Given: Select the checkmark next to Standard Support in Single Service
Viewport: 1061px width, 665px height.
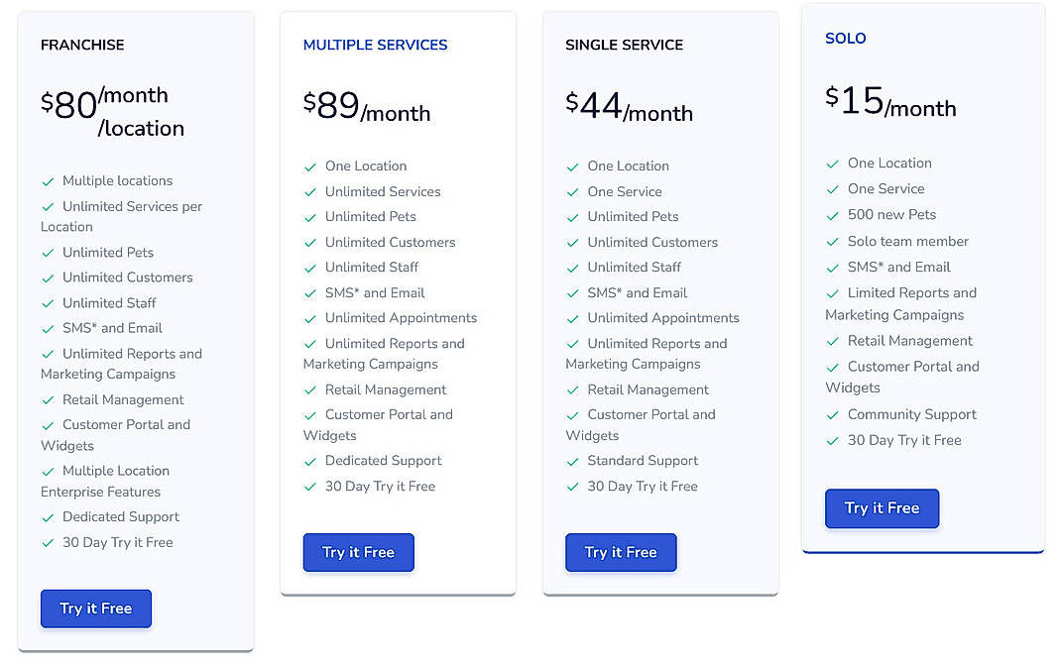Looking at the screenshot, I should (573, 461).
